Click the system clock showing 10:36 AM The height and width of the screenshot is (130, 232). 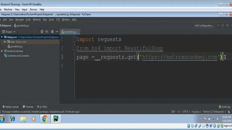tap(227, 117)
